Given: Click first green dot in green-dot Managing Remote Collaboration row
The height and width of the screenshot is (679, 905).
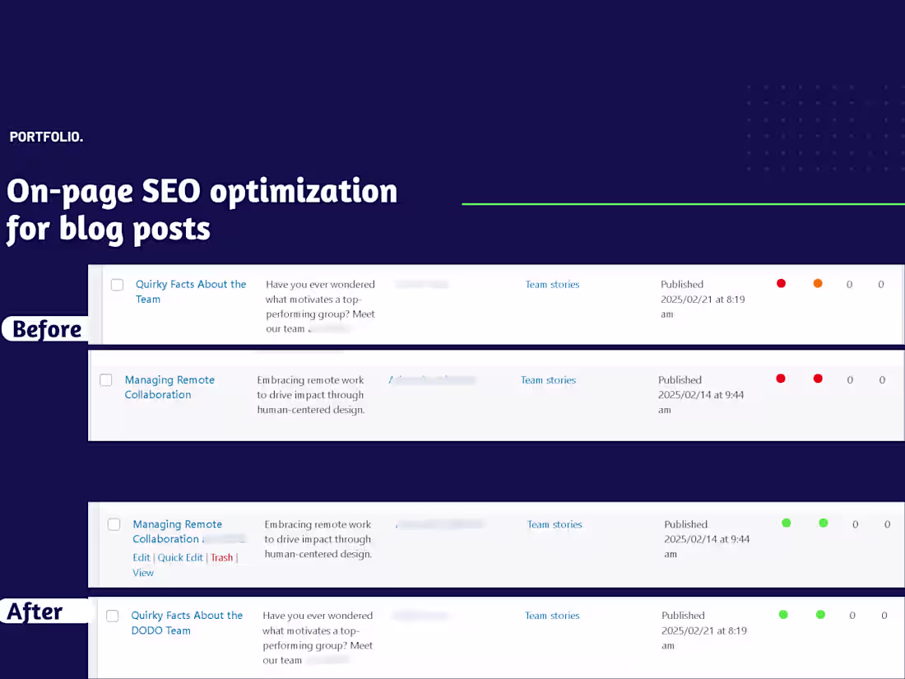Looking at the screenshot, I should point(786,523).
